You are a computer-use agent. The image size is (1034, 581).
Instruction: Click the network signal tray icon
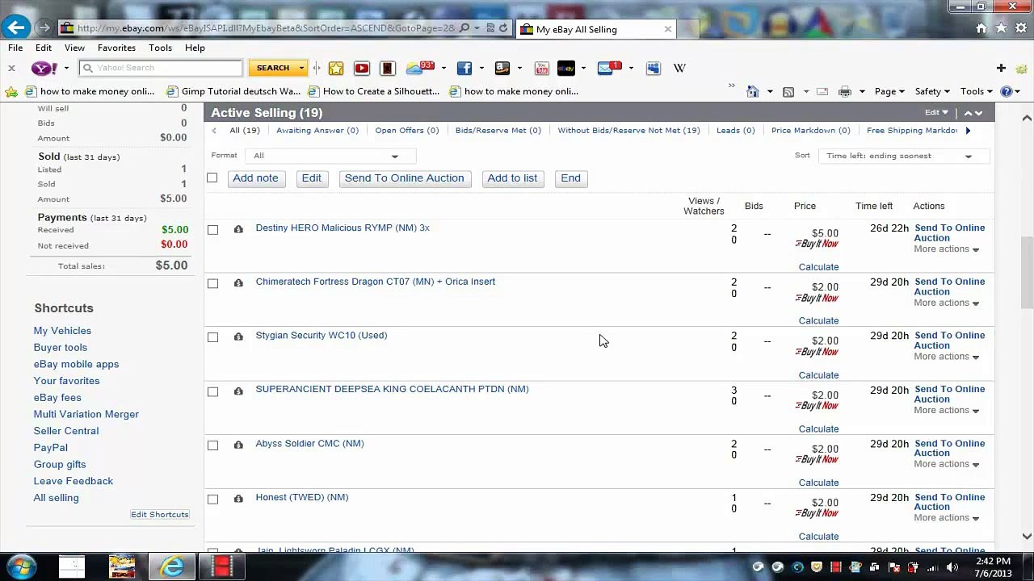tap(933, 567)
